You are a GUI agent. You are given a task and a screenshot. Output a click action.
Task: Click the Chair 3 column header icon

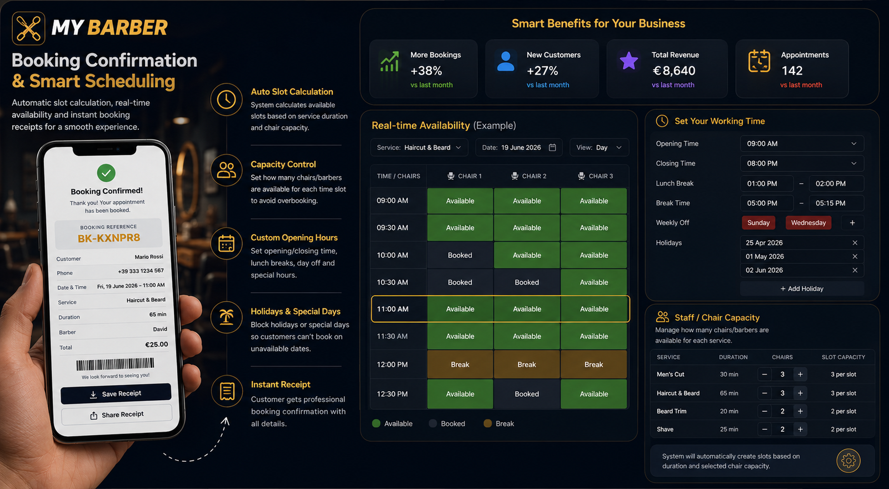coord(581,176)
